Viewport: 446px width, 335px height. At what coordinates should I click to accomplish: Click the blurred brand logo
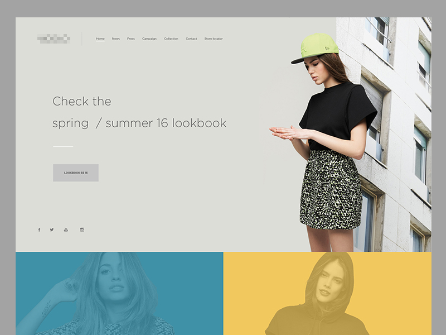[x=54, y=39]
